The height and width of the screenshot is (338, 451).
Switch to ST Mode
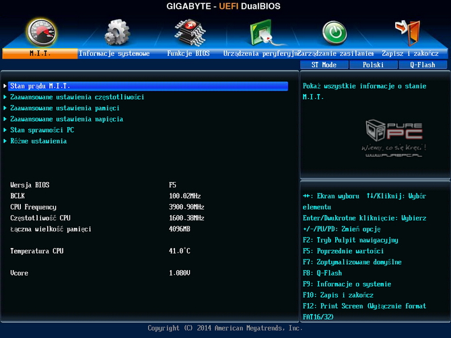(324, 65)
